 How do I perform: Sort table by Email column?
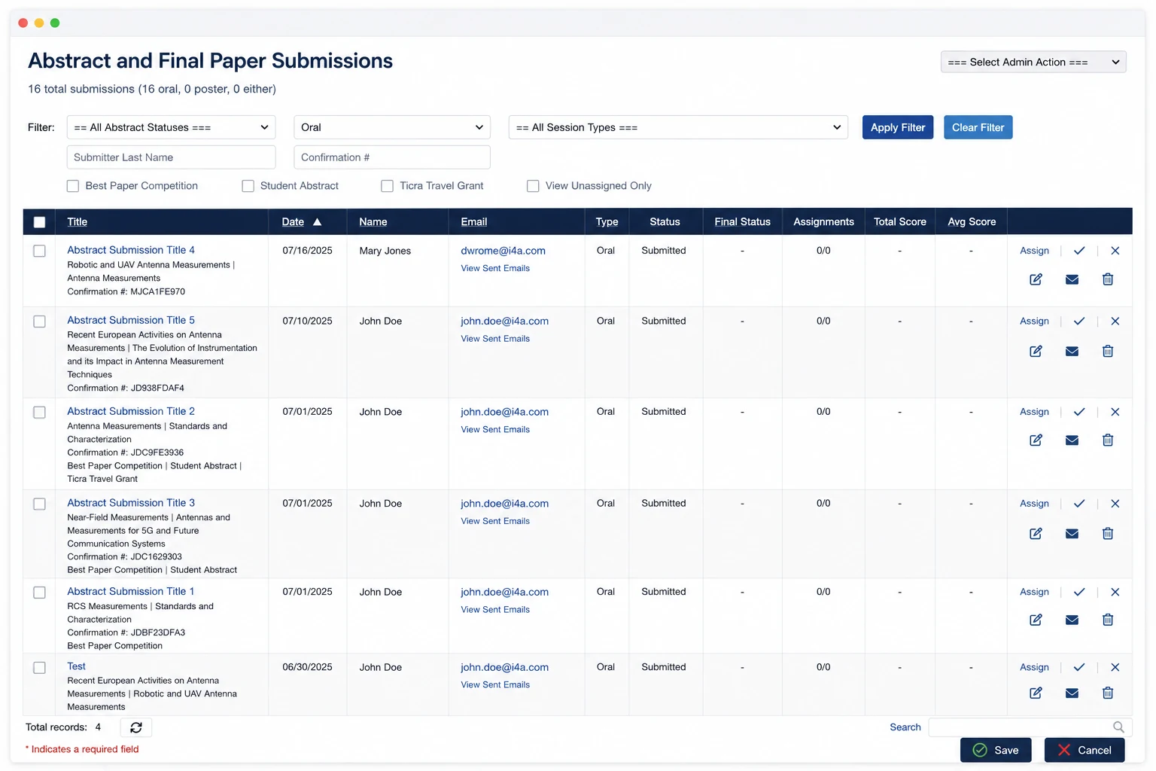(x=474, y=221)
